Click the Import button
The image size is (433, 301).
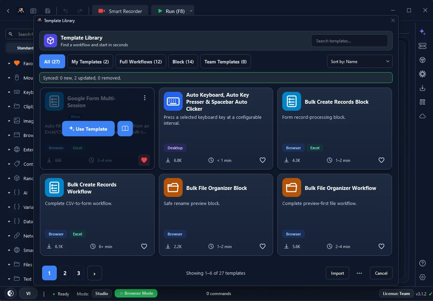[338, 273]
